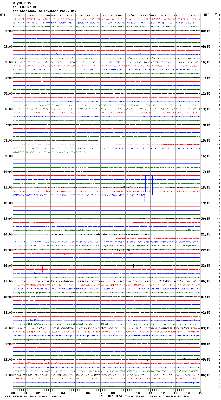Click the Traces clipped footnote text
The height and width of the screenshot is (400, 221).
(157, 397)
